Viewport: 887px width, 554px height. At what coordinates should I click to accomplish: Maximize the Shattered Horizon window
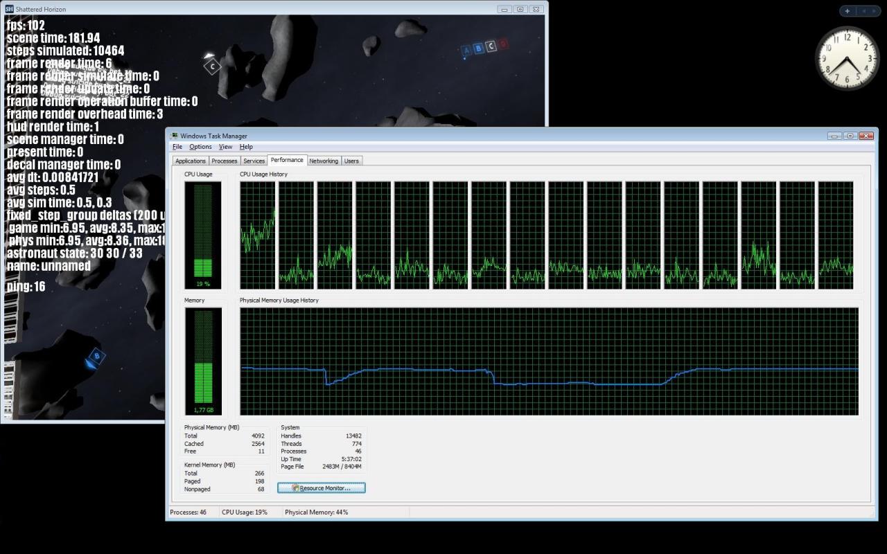pyautogui.click(x=520, y=9)
